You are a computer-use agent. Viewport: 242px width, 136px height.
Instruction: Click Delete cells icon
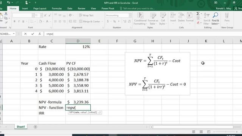point(181,16)
